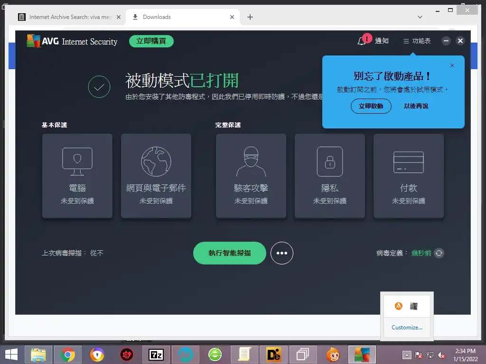Viewport: 486px width, 364px height.
Task: Open more scan options three-dot button
Action: 282,253
